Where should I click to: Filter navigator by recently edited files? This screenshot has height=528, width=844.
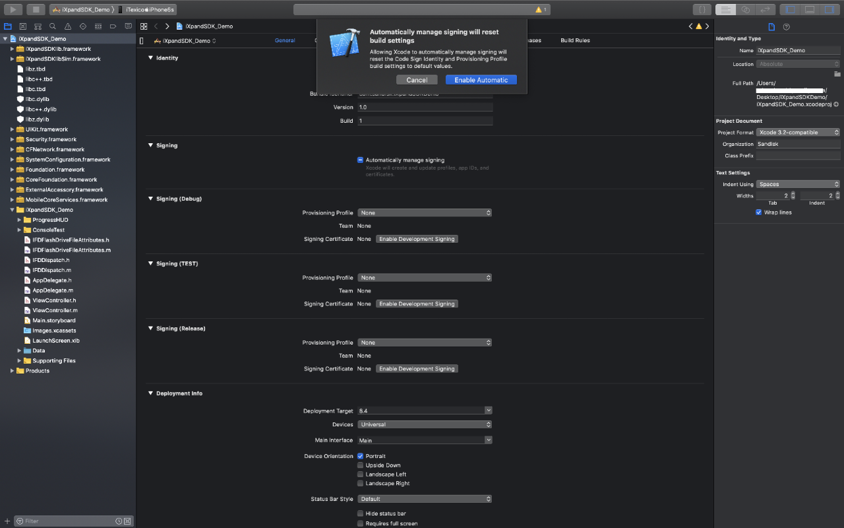119,521
